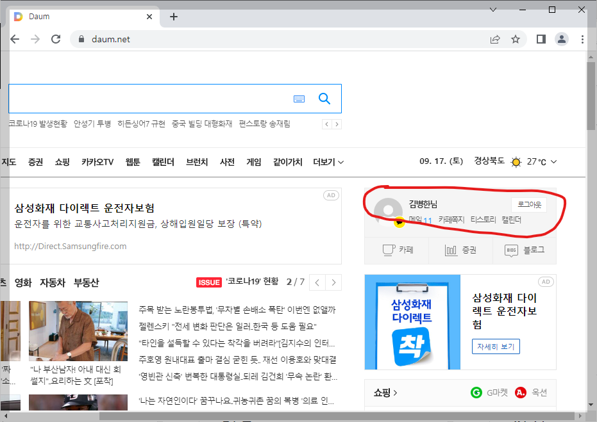The width and height of the screenshot is (597, 422).
Task: Go forward with the browser arrow
Action: point(35,39)
